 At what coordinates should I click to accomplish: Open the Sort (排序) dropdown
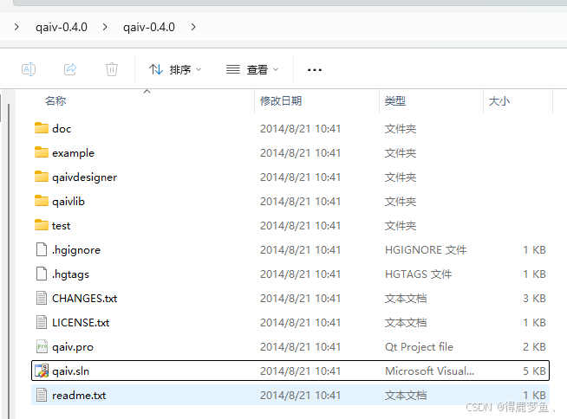point(175,69)
